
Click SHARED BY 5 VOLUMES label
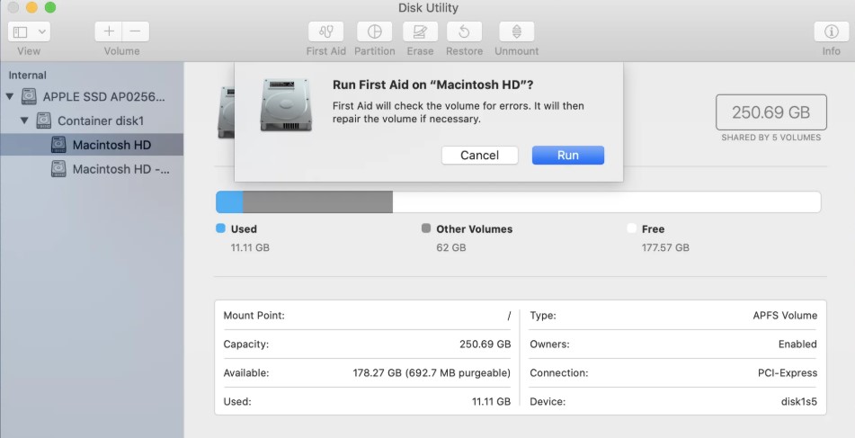pos(771,138)
